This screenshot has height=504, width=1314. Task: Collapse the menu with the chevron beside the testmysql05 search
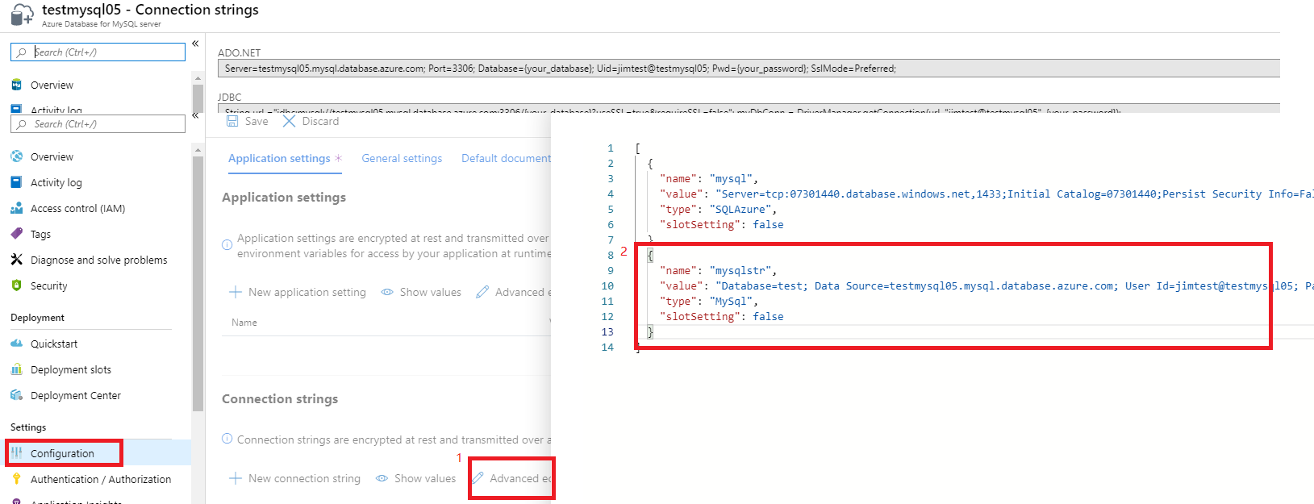(195, 44)
